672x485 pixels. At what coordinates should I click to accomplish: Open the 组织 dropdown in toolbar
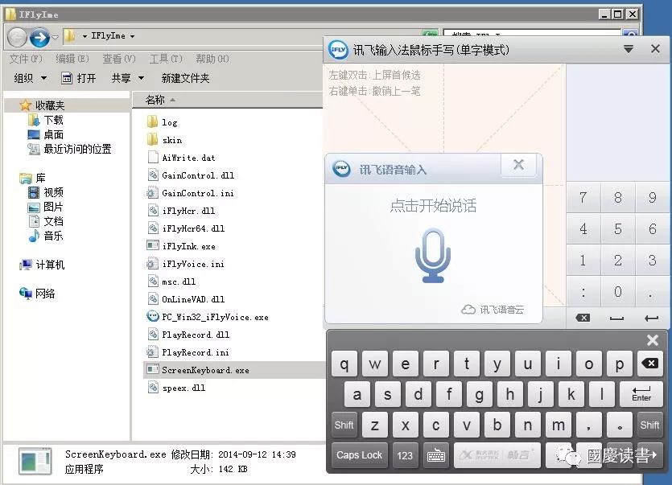click(x=30, y=78)
